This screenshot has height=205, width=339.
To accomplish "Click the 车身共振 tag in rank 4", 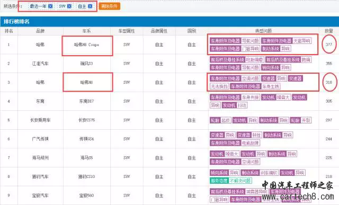I will click(x=250, y=97).
